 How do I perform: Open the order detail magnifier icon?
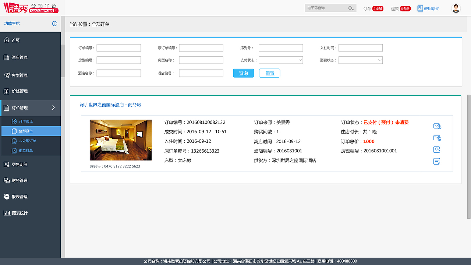(x=437, y=149)
